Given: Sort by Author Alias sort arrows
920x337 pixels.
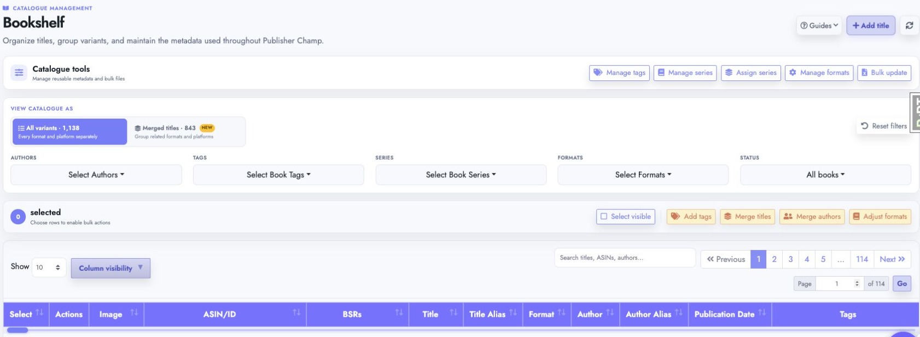Looking at the screenshot, I should 679,313.
